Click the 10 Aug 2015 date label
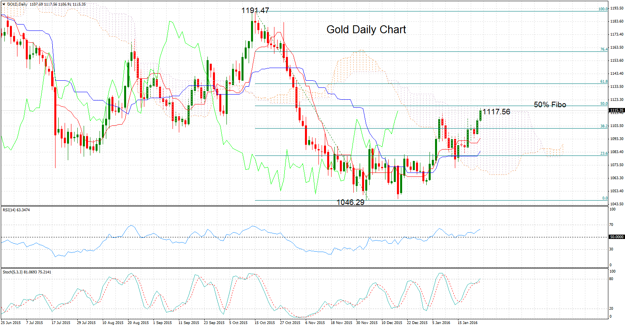 coord(113,323)
